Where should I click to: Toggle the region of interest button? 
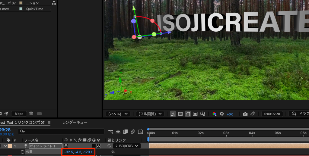point(195,114)
